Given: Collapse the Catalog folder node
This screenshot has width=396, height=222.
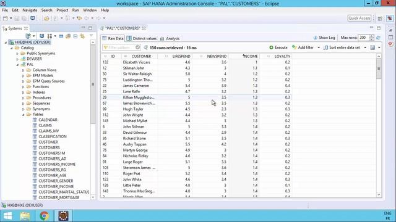Looking at the screenshot, I should tap(11, 48).
